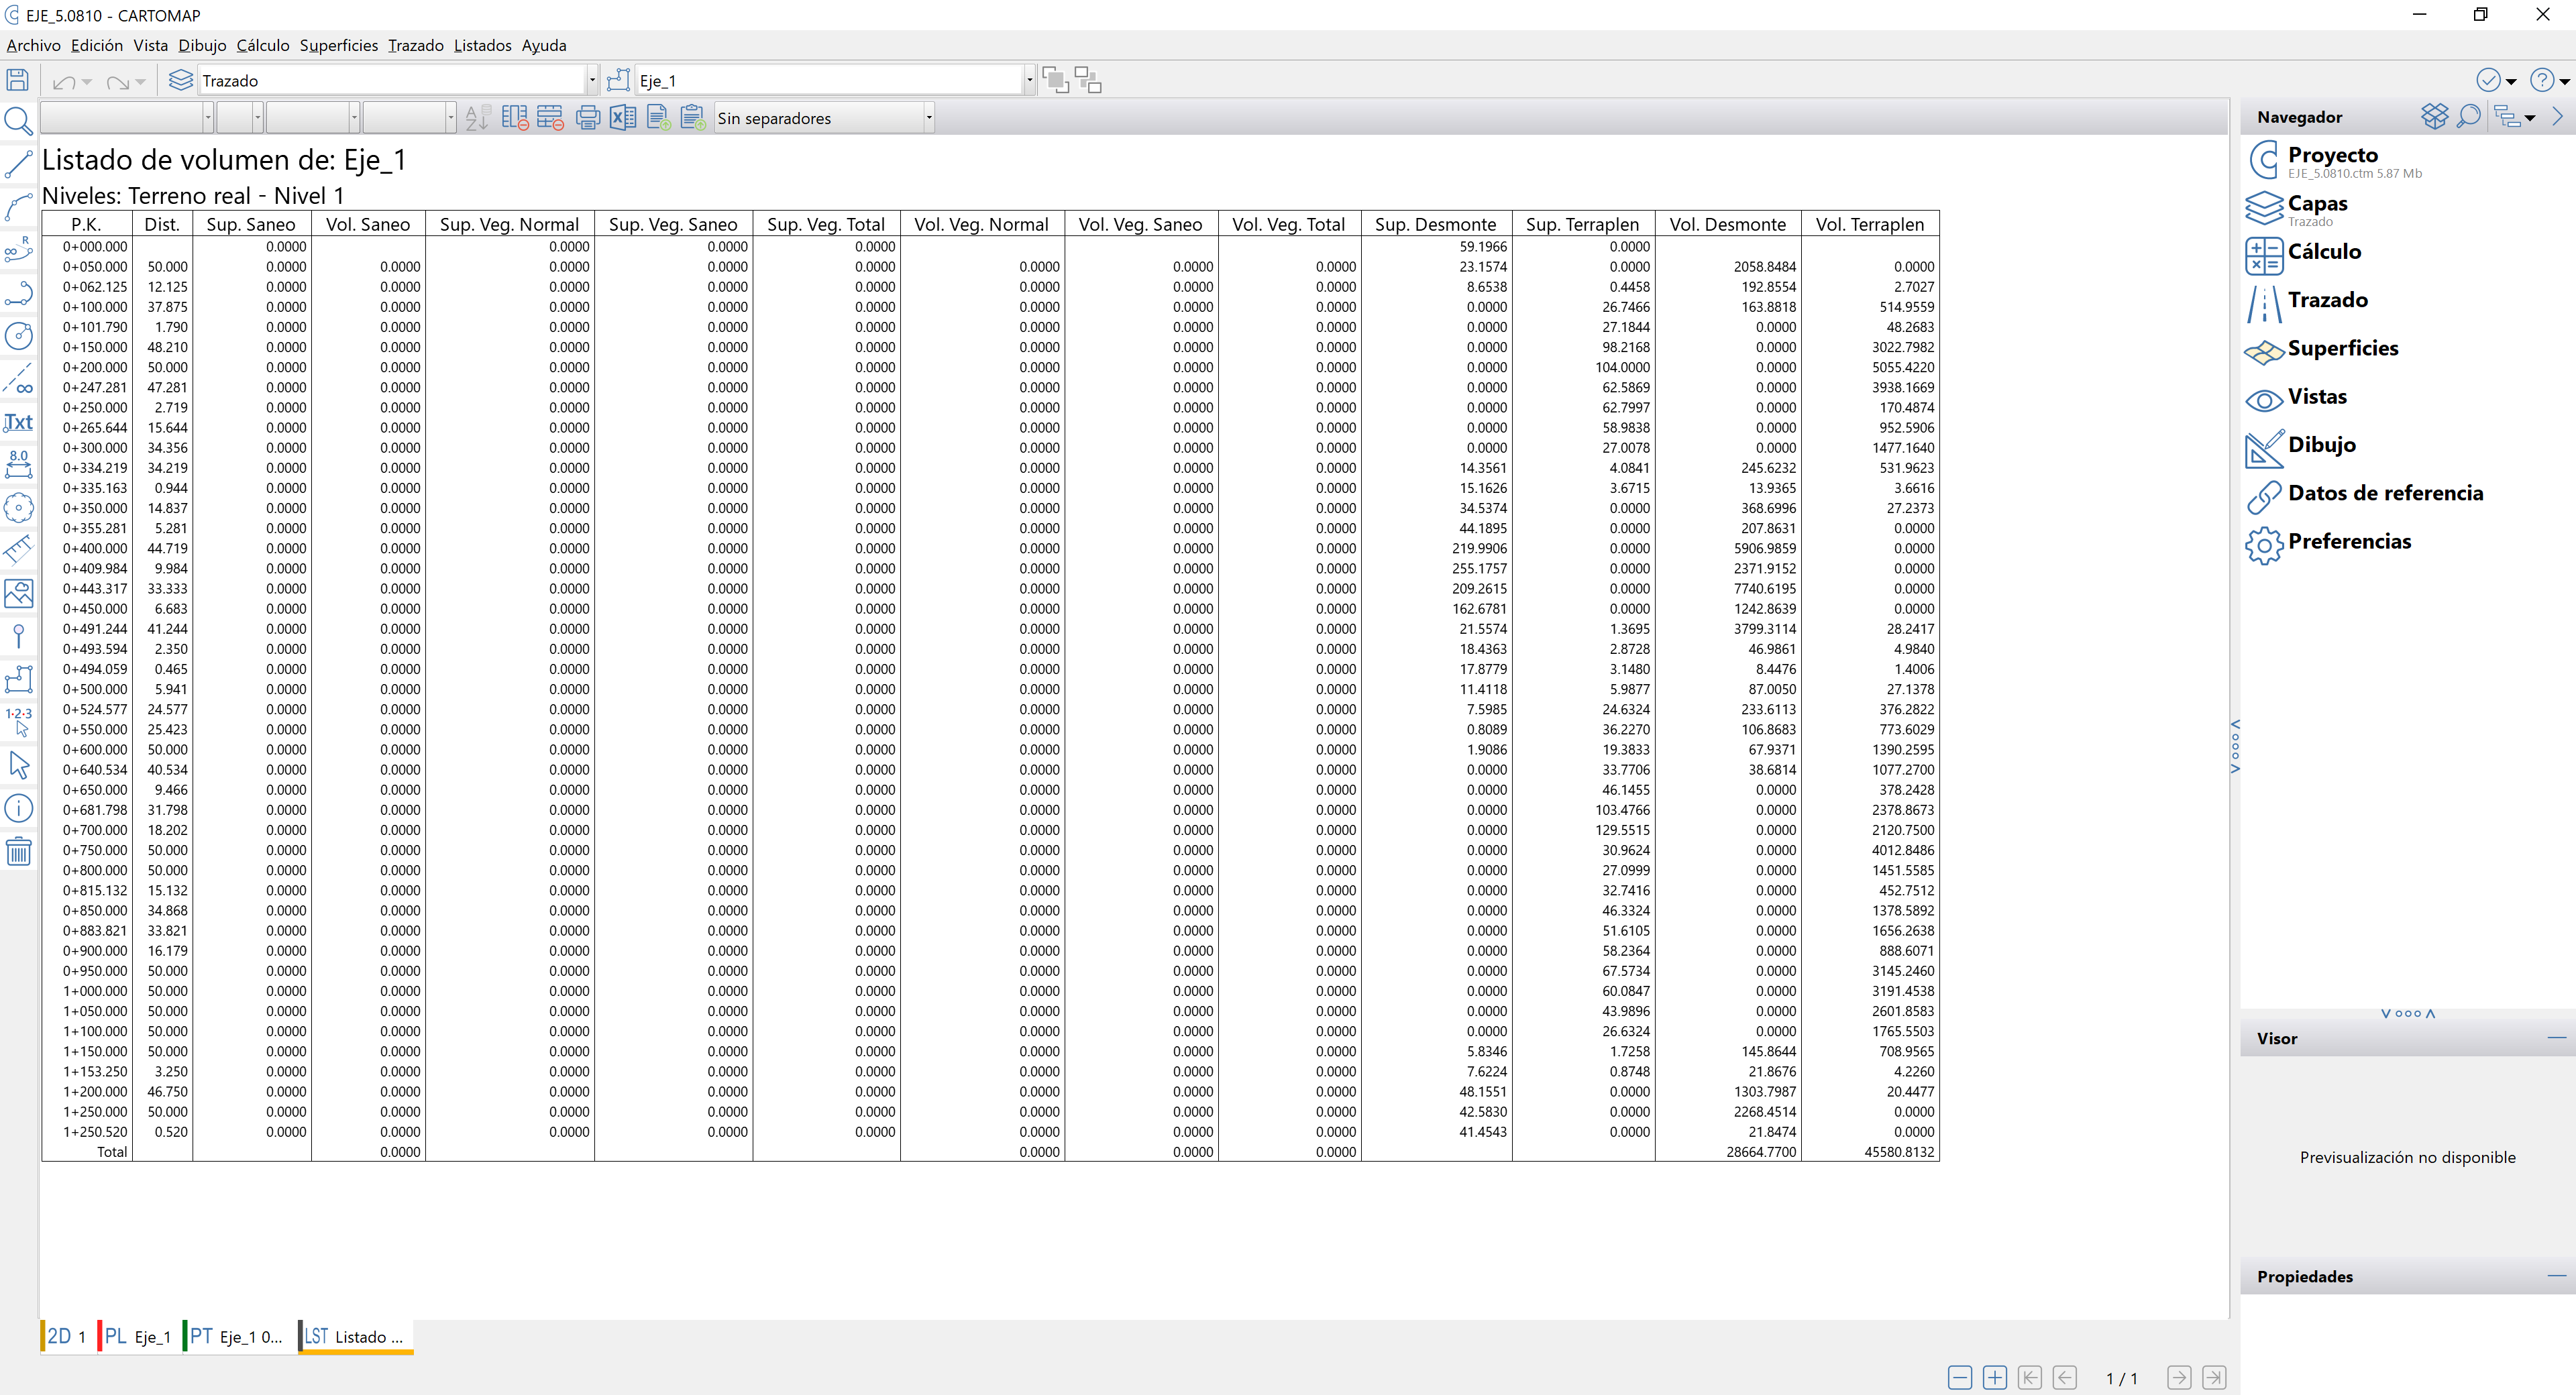Switch to the PL Eje_1 tab

137,1336
